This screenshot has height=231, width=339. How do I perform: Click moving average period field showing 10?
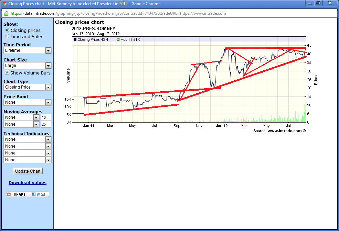point(46,117)
